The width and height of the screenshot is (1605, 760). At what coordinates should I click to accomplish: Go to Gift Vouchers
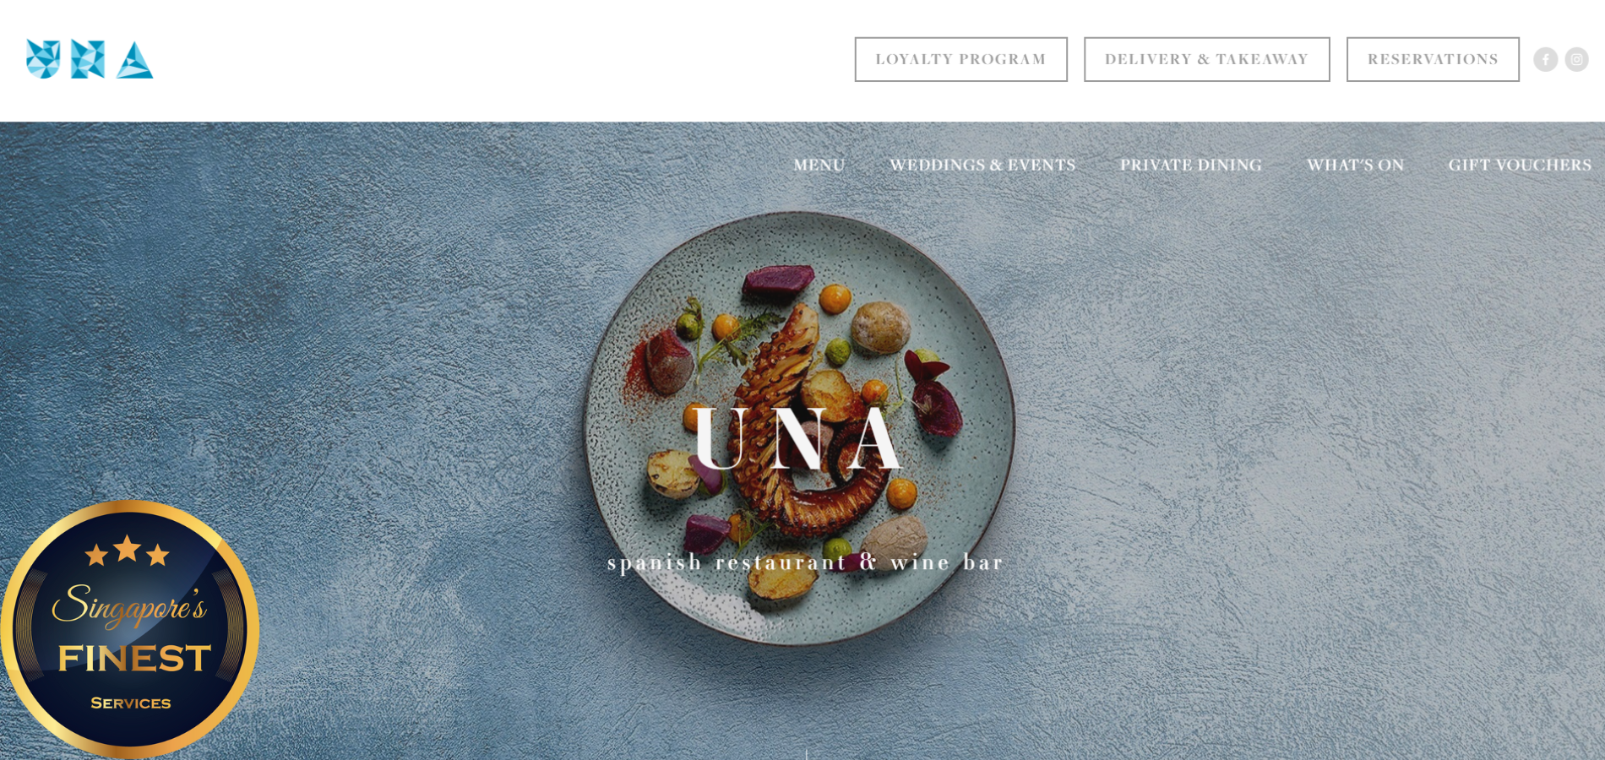pos(1520,165)
